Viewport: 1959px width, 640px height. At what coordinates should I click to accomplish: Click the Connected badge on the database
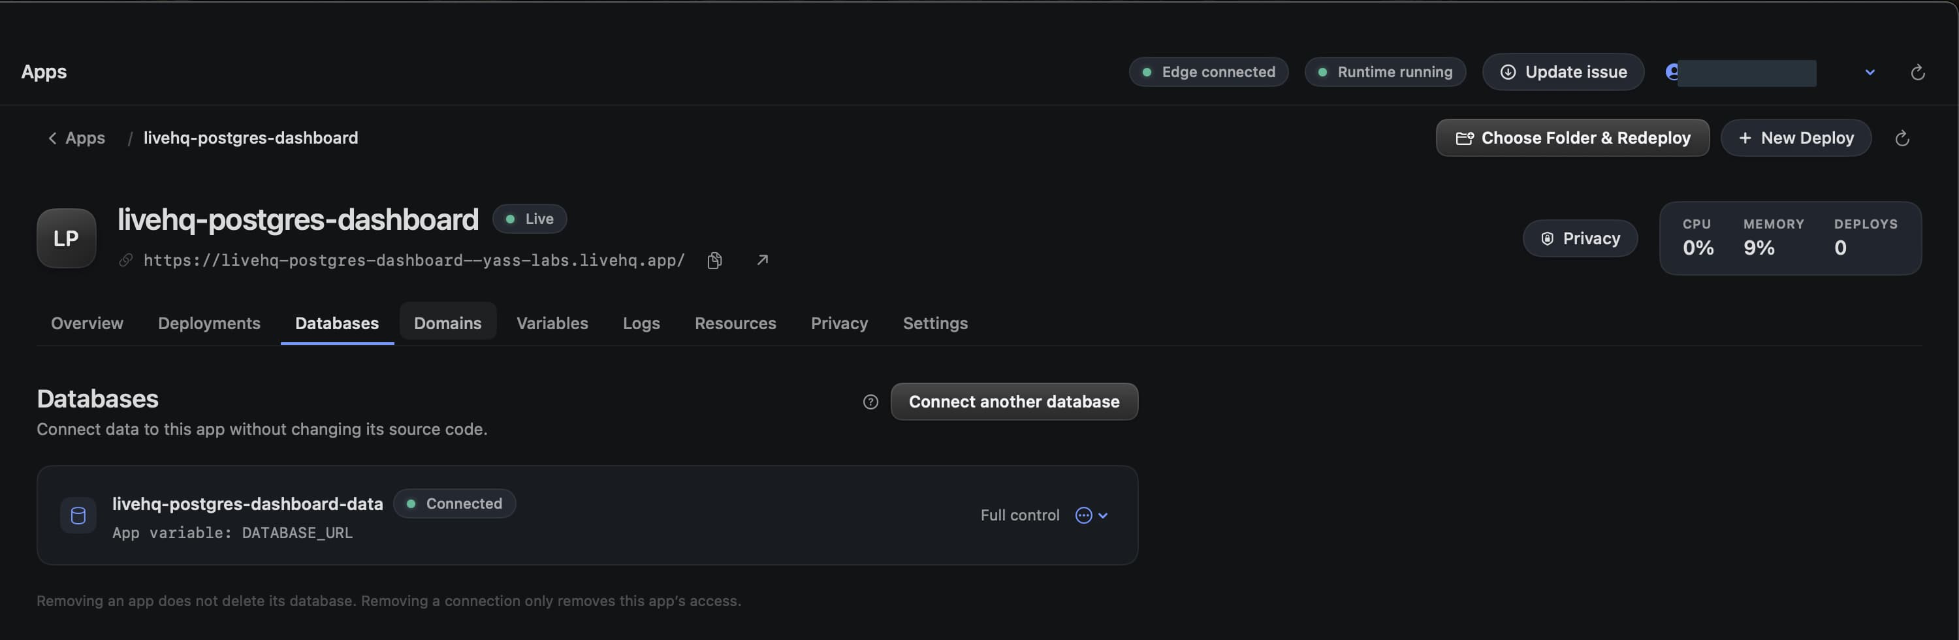pos(454,504)
